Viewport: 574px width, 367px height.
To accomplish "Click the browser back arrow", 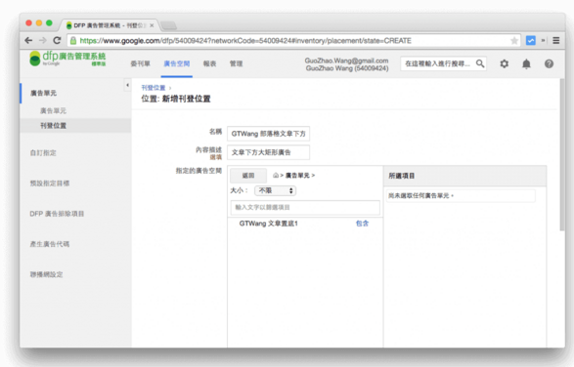I will click(28, 41).
